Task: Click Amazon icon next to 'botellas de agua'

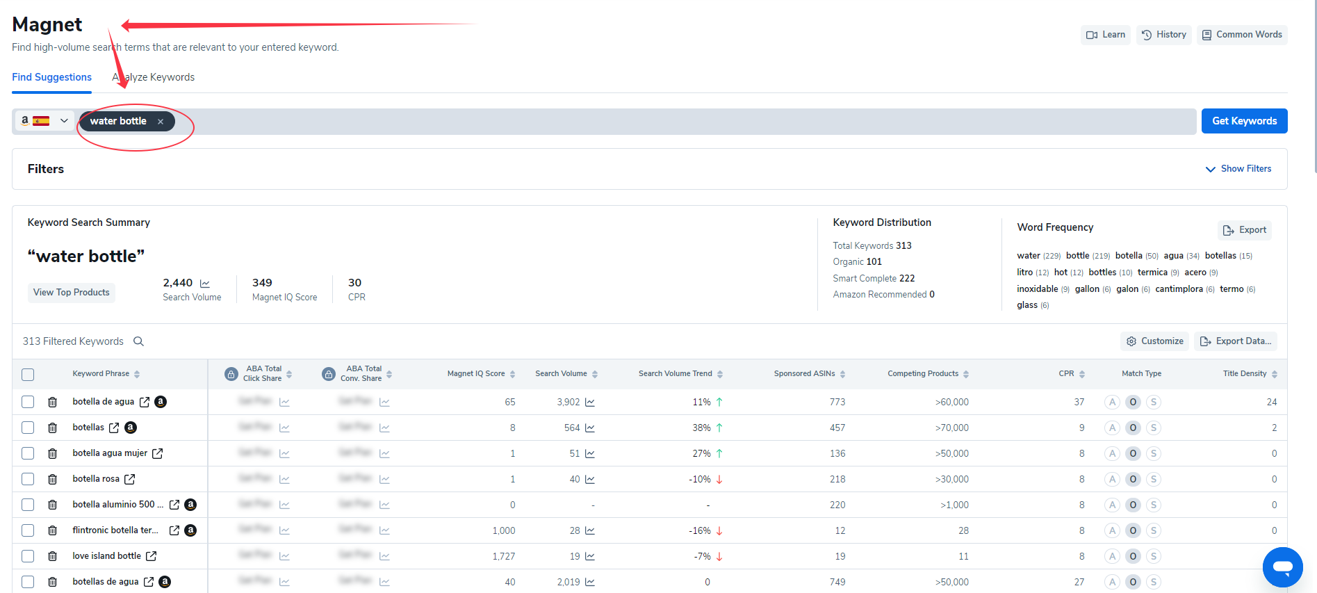Action: pyautogui.click(x=165, y=582)
